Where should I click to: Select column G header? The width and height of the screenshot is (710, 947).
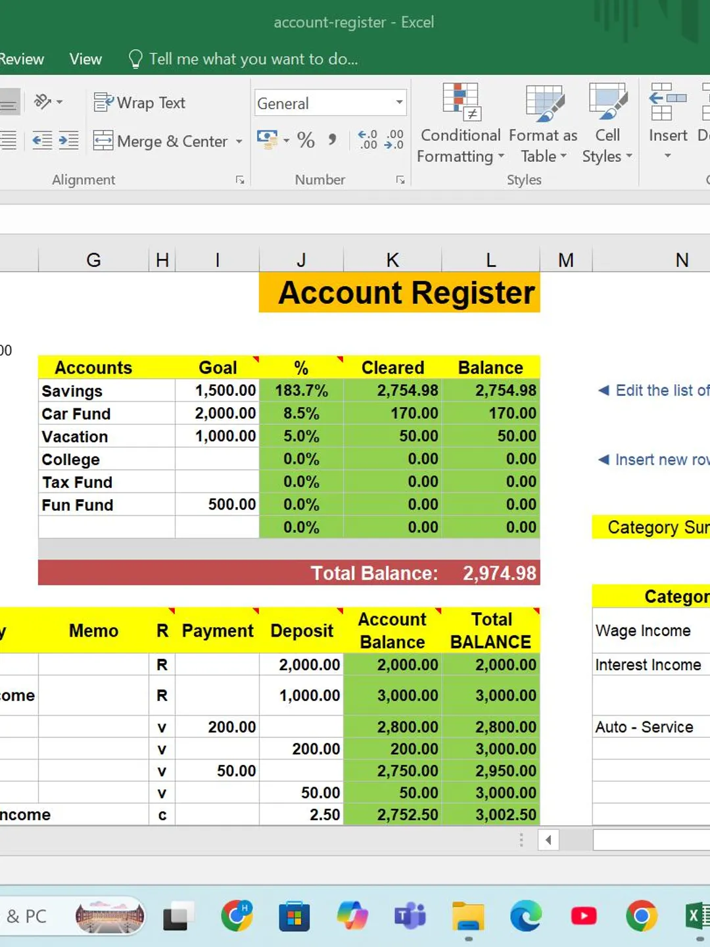pyautogui.click(x=93, y=260)
